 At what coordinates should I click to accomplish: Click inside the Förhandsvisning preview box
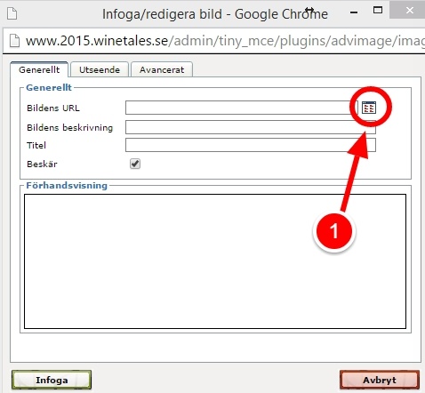215,261
